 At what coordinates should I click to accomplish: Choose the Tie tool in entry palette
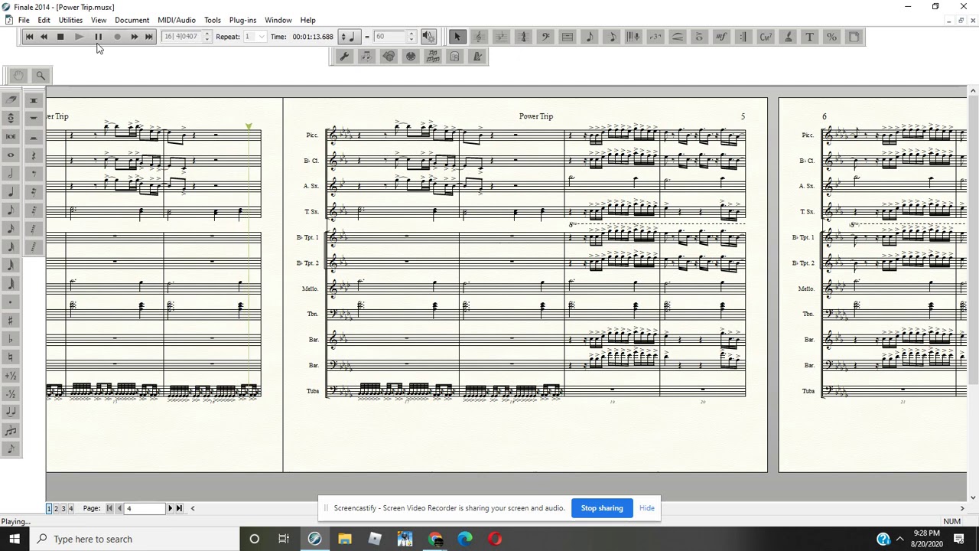(11, 412)
